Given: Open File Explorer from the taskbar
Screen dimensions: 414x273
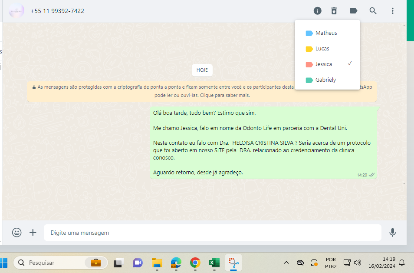Looking at the screenshot, I should tap(157, 263).
